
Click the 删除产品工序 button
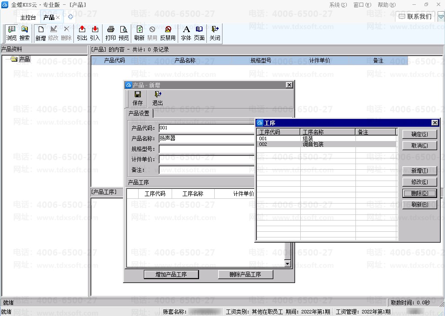[x=246, y=274]
